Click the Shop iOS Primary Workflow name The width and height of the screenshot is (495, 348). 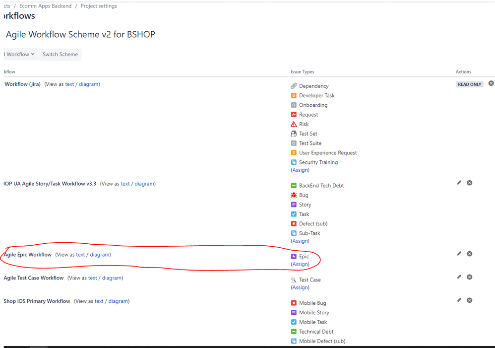(x=37, y=301)
